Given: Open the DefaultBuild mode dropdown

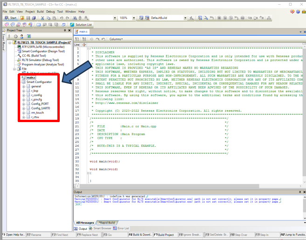Looking at the screenshot, I should coord(185,18).
